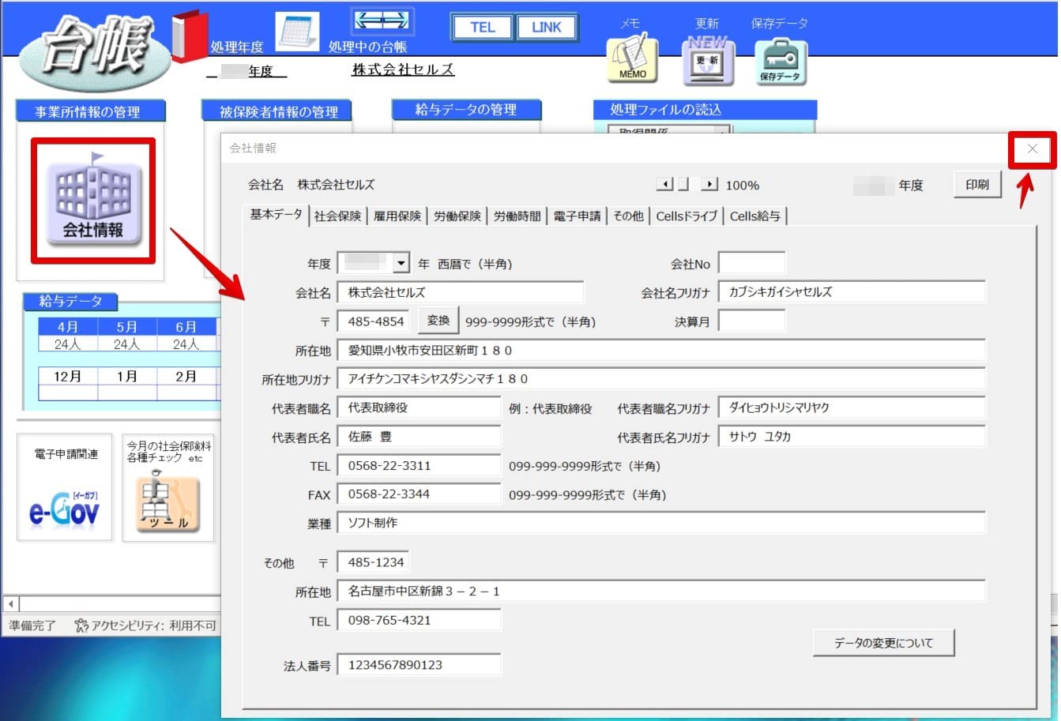Click the 所在地 愛知県小牧市 address field
The image size is (1061, 721).
coord(661,350)
